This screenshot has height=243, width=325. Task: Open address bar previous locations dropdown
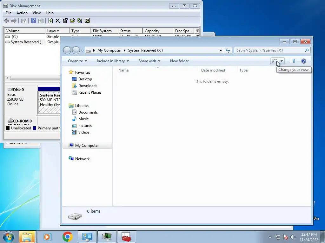(x=221, y=50)
